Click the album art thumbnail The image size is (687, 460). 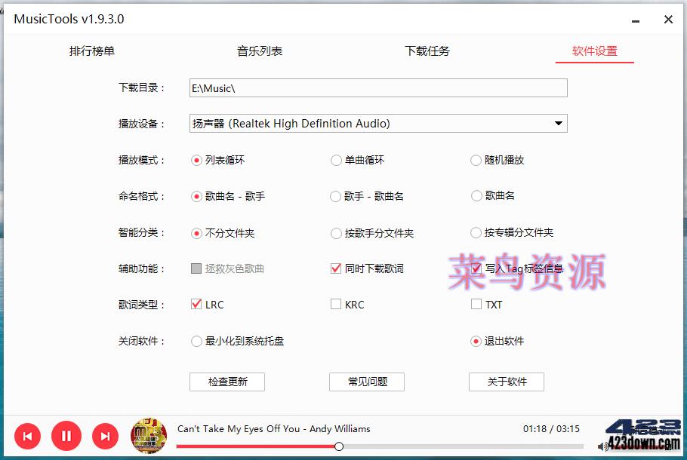point(149,436)
